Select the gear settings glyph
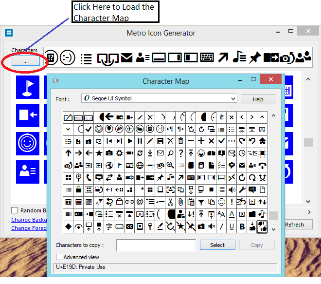The image size is (321, 284). 119,153
